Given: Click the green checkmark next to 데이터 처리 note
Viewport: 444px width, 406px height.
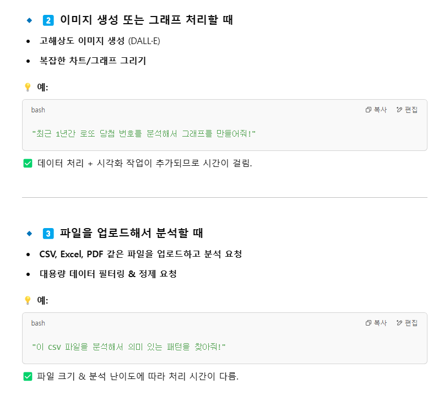Looking at the screenshot, I should coord(27,164).
